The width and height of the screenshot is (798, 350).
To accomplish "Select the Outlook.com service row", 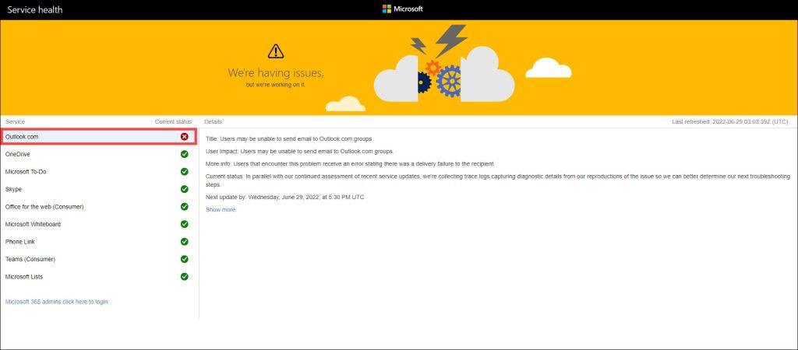I will point(99,137).
